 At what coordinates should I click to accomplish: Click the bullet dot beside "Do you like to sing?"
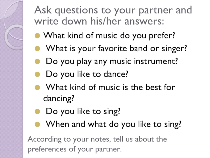click(x=38, y=111)
